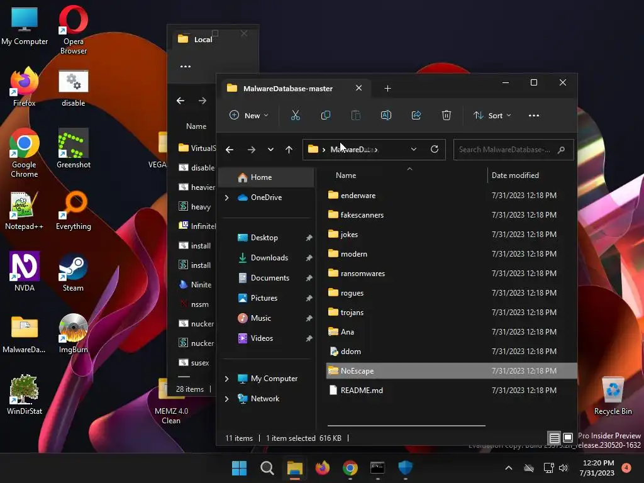Select Everything desktop icon
644x483 pixels.
(x=74, y=210)
